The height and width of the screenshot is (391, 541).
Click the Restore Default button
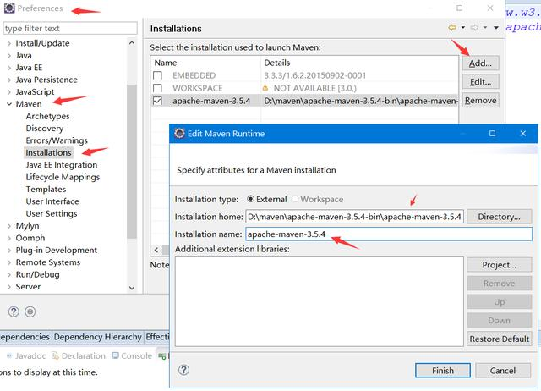coord(499,339)
